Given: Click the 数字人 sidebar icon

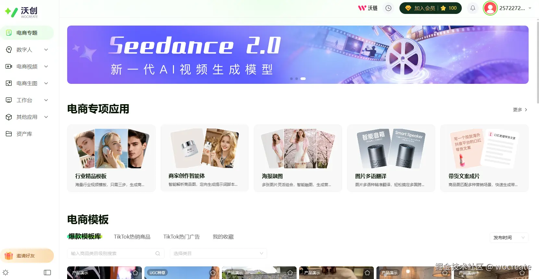Looking at the screenshot, I should click(x=9, y=50).
